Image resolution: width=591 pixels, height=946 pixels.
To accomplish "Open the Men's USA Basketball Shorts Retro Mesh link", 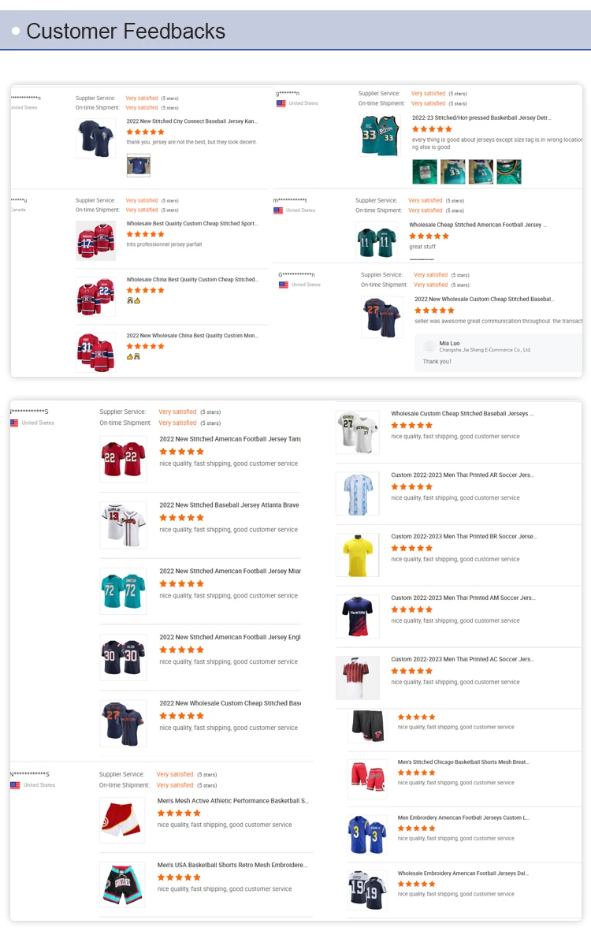I will 232,865.
